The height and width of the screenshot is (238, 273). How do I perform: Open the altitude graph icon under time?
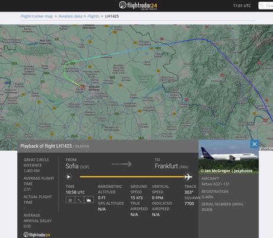coord(89,200)
